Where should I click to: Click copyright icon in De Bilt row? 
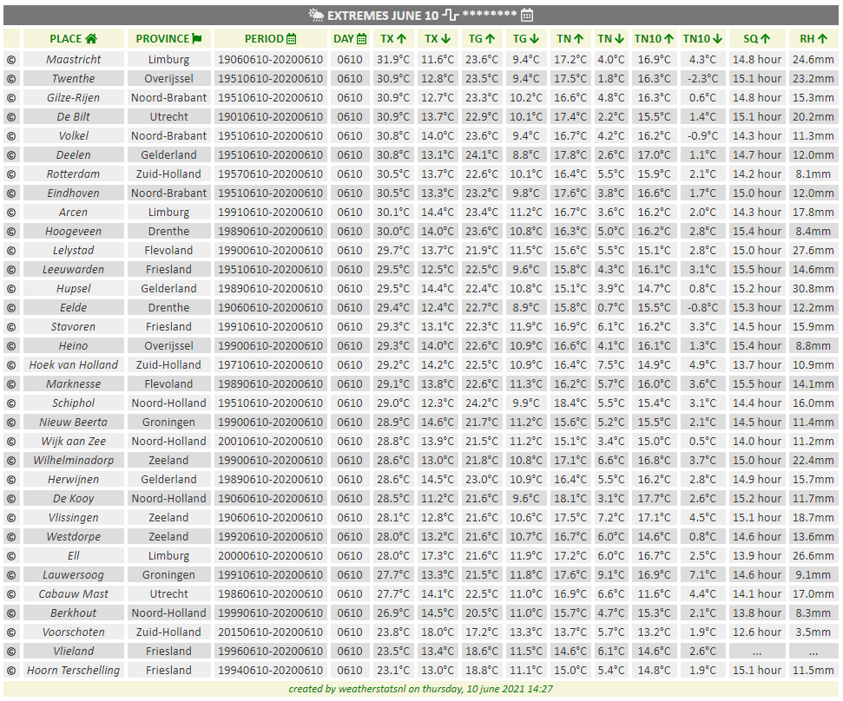[11, 117]
